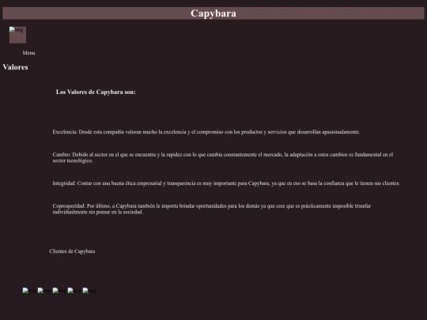427x320 pixels.
Task: Click the Excelencia paragraph
Action: point(206,132)
